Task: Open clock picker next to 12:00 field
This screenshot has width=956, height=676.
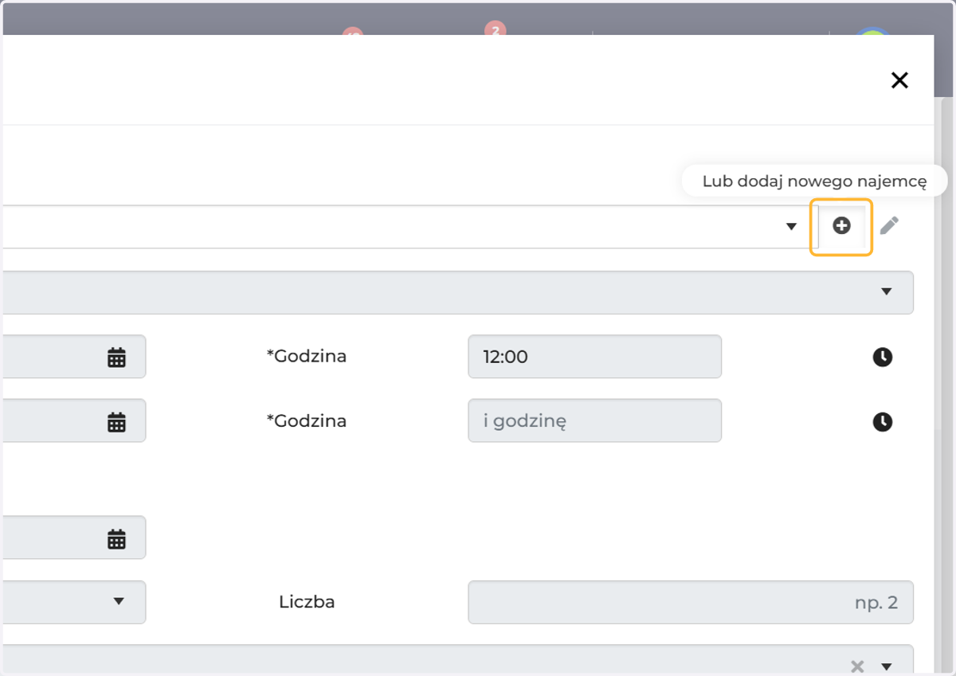Action: (882, 358)
